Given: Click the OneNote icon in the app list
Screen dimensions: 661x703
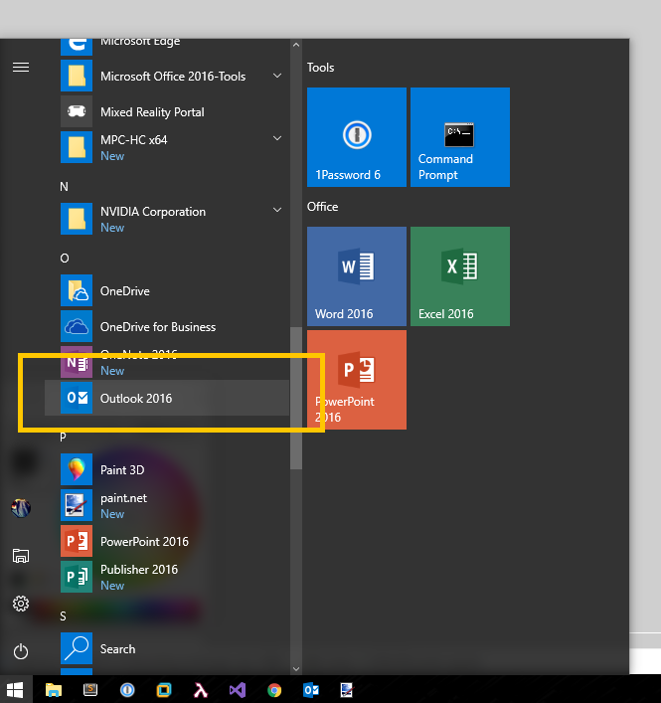Looking at the screenshot, I should click(77, 362).
